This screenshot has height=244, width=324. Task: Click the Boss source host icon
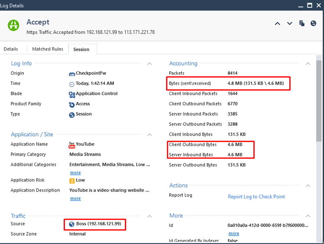tap(71, 224)
